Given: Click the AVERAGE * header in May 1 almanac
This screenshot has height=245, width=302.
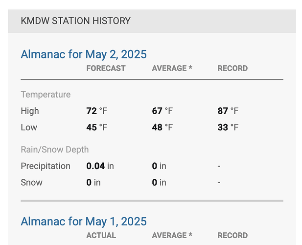Looking at the screenshot, I should pos(172,235).
